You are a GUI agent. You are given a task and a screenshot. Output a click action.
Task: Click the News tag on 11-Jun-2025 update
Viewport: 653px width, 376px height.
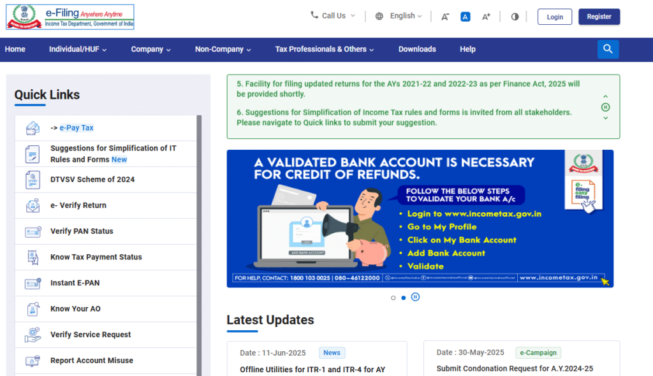point(332,352)
